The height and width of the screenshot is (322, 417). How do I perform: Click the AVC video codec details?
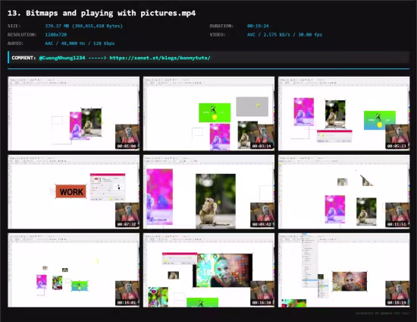(284, 35)
